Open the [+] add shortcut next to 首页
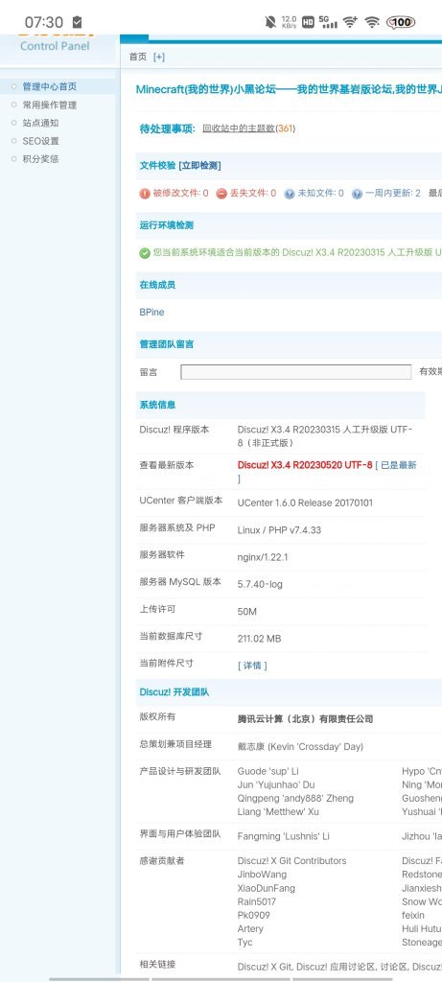The height and width of the screenshot is (982, 442). [159, 57]
